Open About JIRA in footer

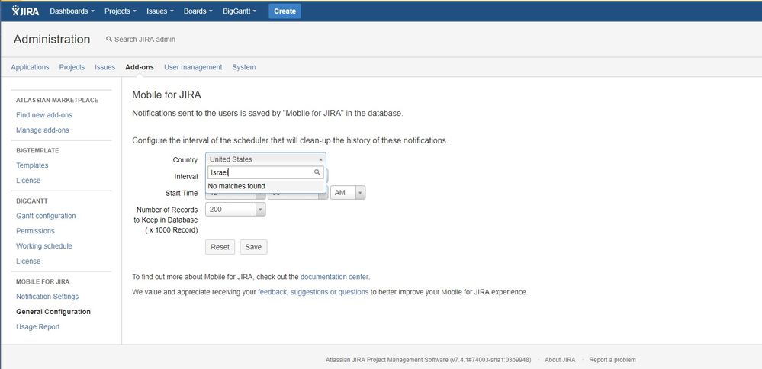pyautogui.click(x=560, y=360)
